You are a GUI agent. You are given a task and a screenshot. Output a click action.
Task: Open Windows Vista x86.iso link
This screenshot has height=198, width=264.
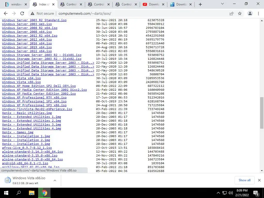click(x=21, y=82)
